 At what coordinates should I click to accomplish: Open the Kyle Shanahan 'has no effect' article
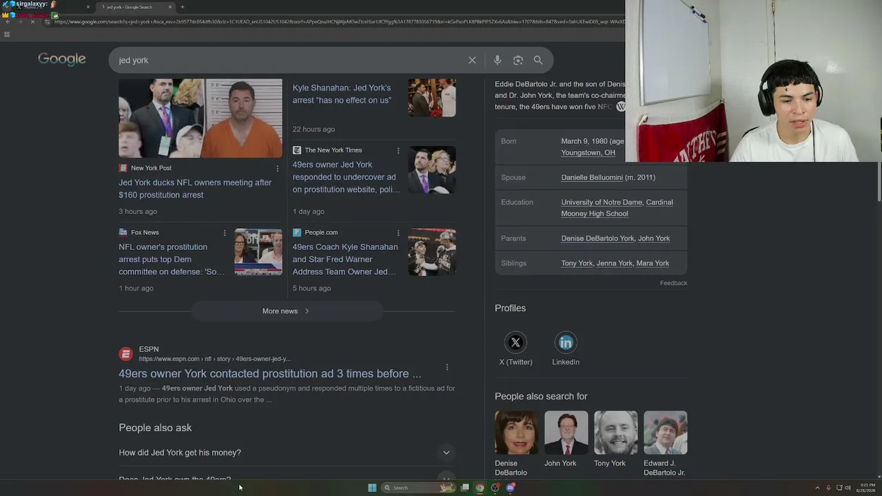pyautogui.click(x=342, y=94)
